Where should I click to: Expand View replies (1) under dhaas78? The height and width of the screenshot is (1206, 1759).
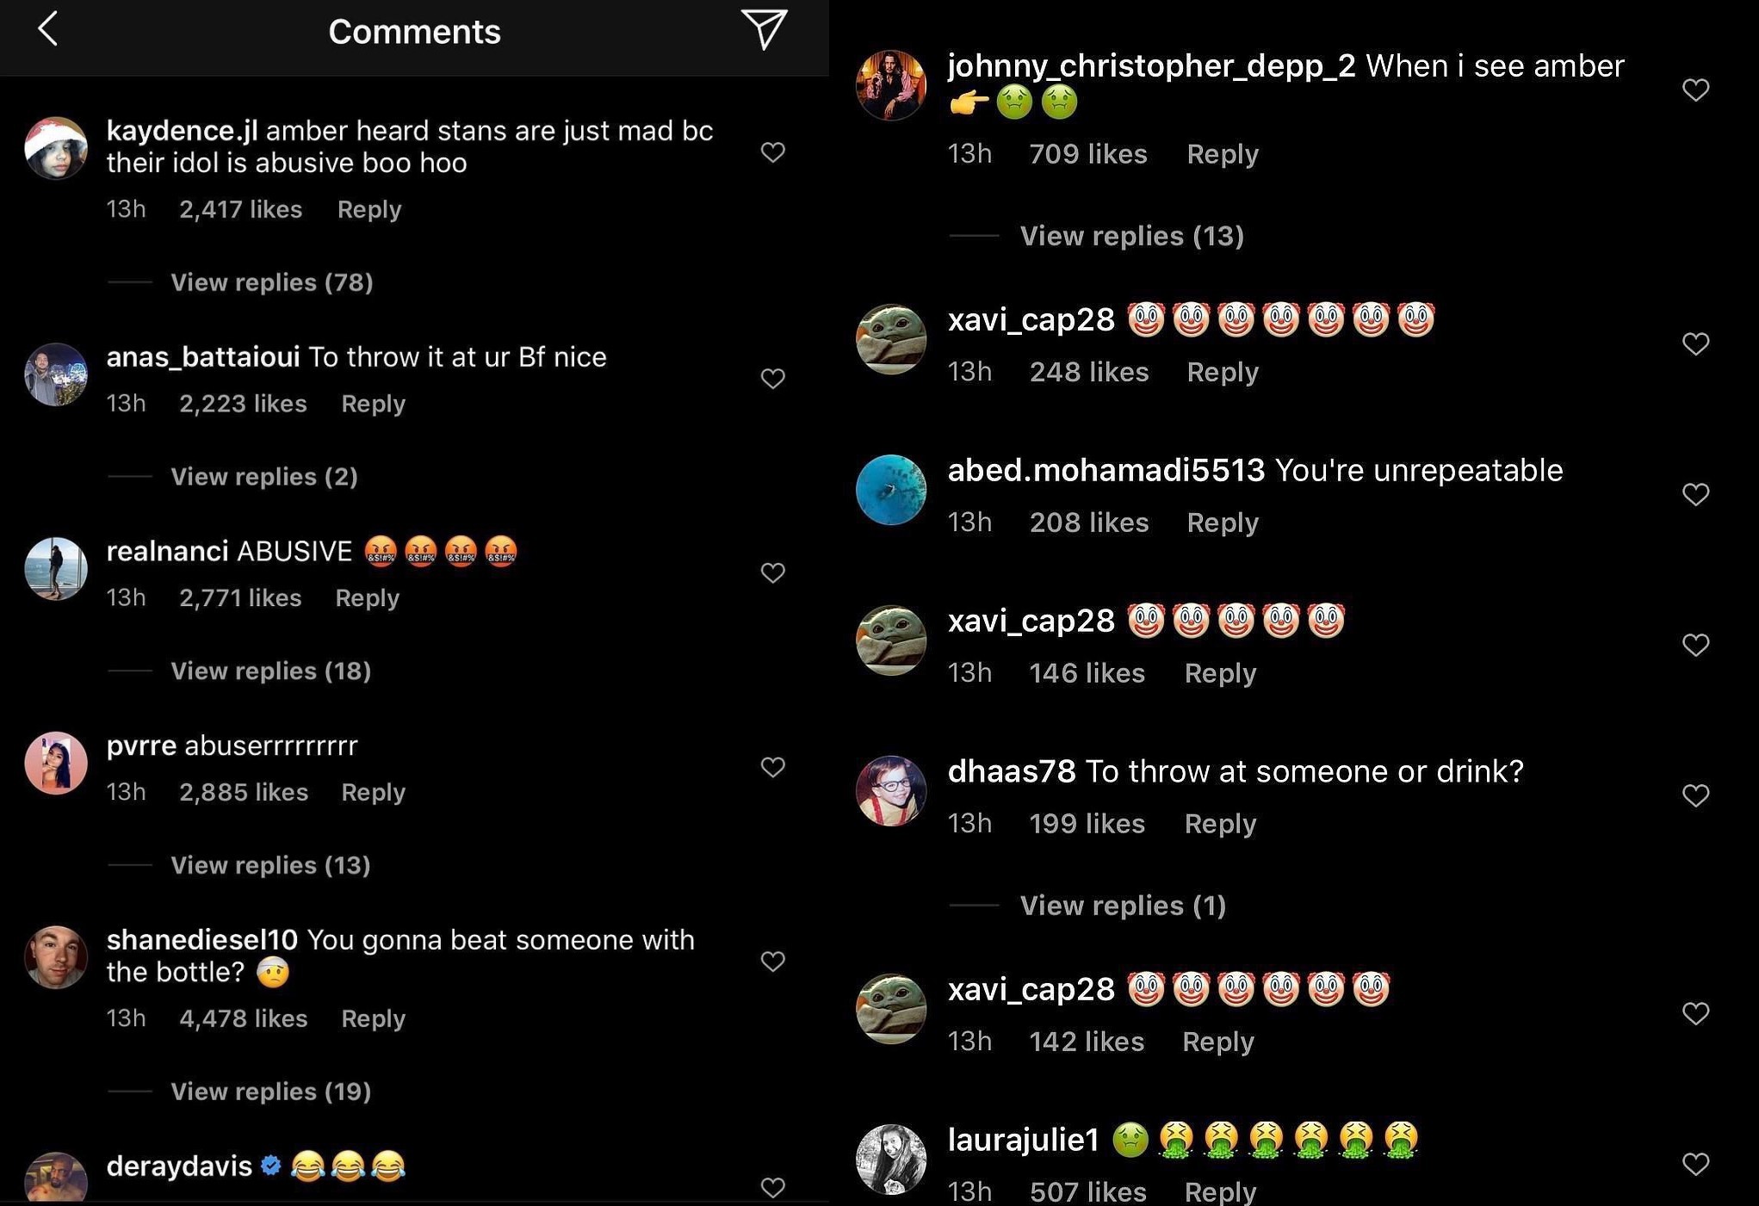click(x=1123, y=906)
